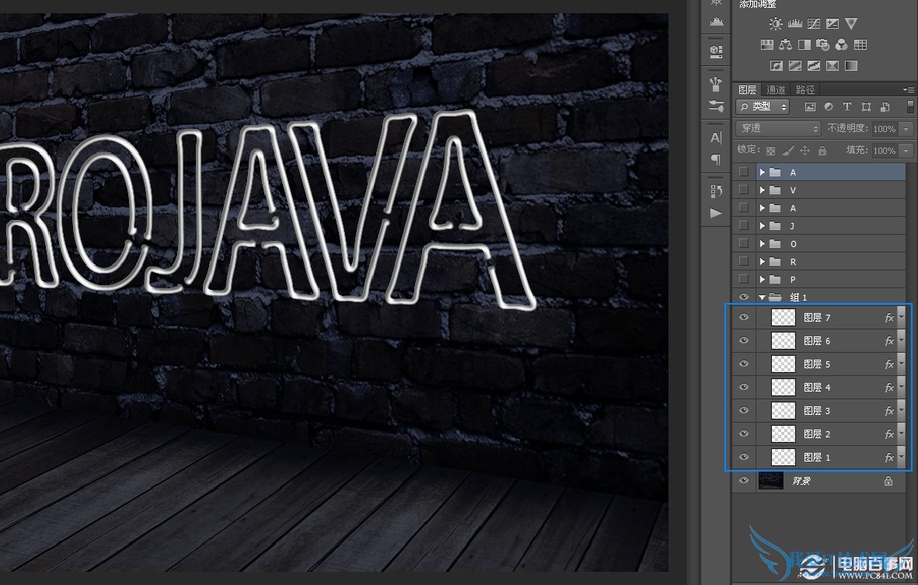Add a Hue/Saturation adjustment layer
Screen dimensions: 918x585
pyautogui.click(x=767, y=45)
